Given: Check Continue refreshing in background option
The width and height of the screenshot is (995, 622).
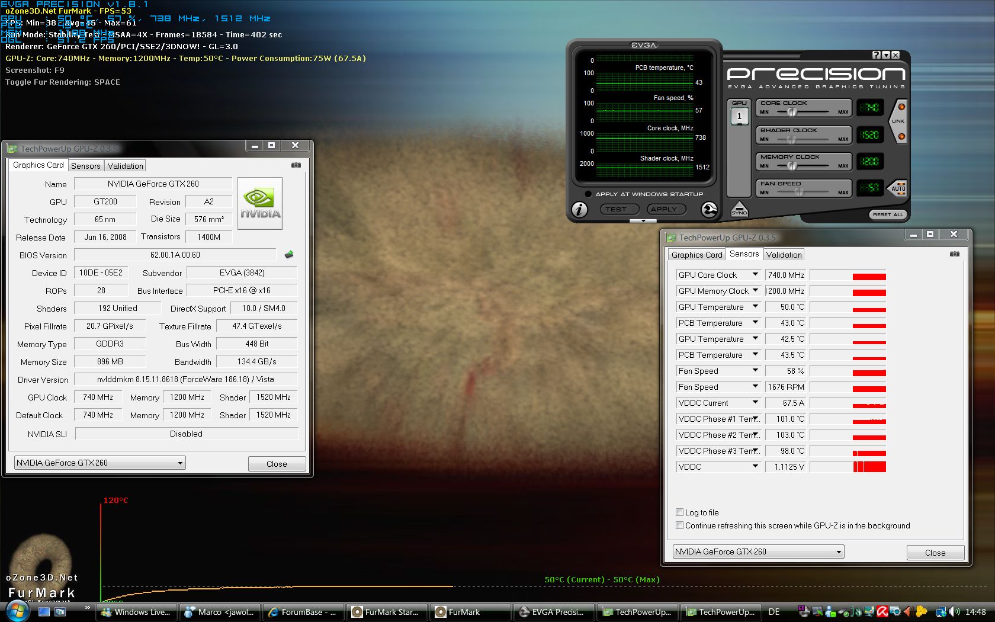Looking at the screenshot, I should click(x=680, y=525).
